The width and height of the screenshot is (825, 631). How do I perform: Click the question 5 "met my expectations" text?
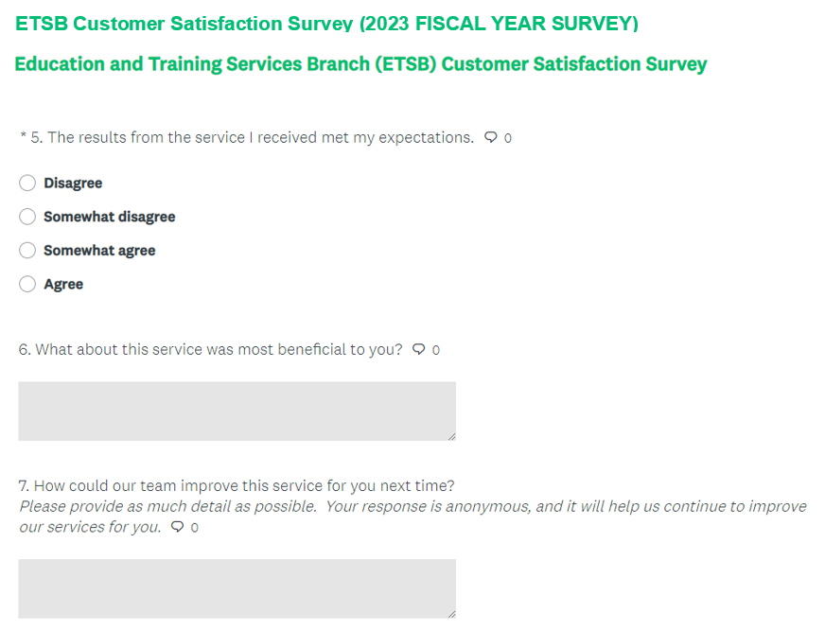(260, 137)
